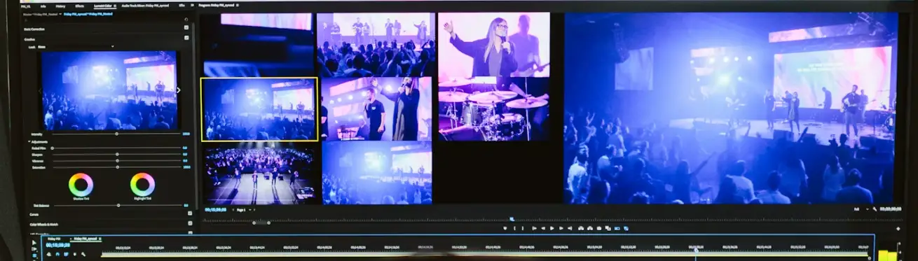Open the Button Editor plus icon
Image resolution: width=918 pixels, height=261 pixels.
coord(898,229)
